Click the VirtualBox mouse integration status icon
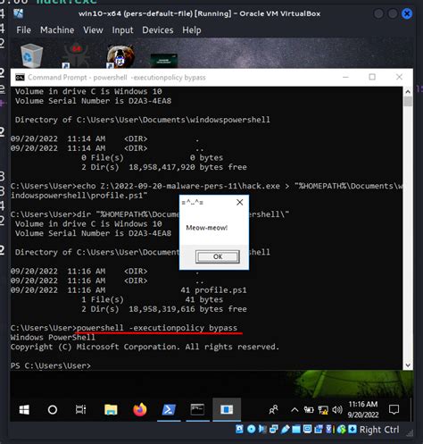This screenshot has height=444, width=423. [342, 429]
